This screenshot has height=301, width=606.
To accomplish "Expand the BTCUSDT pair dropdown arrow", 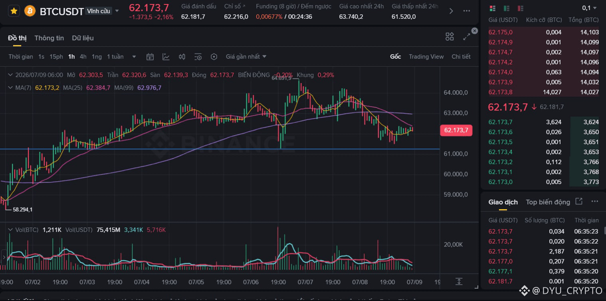I will pyautogui.click(x=117, y=11).
